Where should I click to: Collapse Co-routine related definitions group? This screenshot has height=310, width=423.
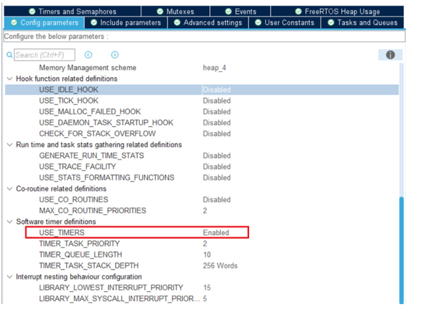point(9,189)
